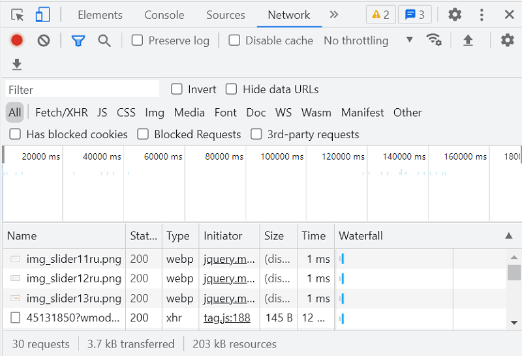This screenshot has height=356, width=522.
Task: Open the DevTools three-dot customize menu
Action: pos(482,14)
